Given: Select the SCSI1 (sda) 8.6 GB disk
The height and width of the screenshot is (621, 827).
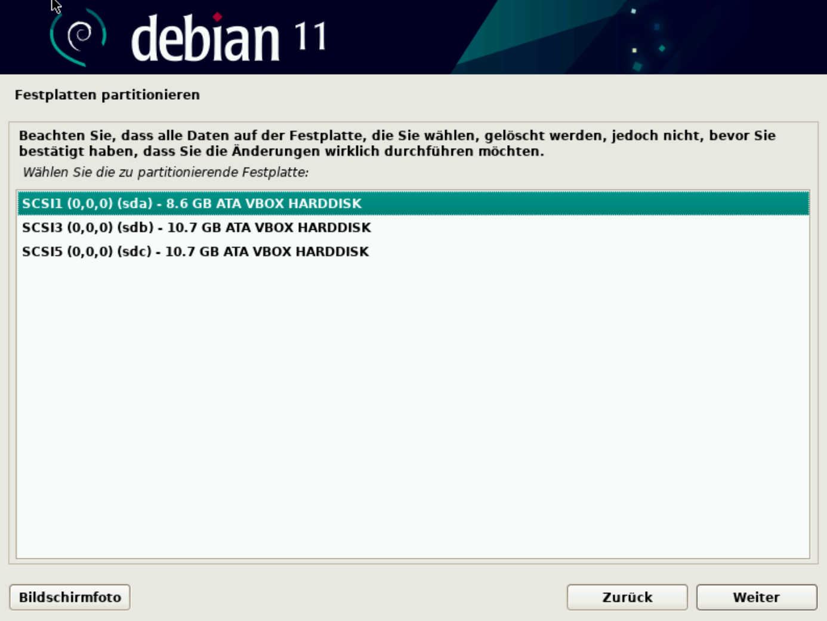Looking at the screenshot, I should pyautogui.click(x=413, y=203).
